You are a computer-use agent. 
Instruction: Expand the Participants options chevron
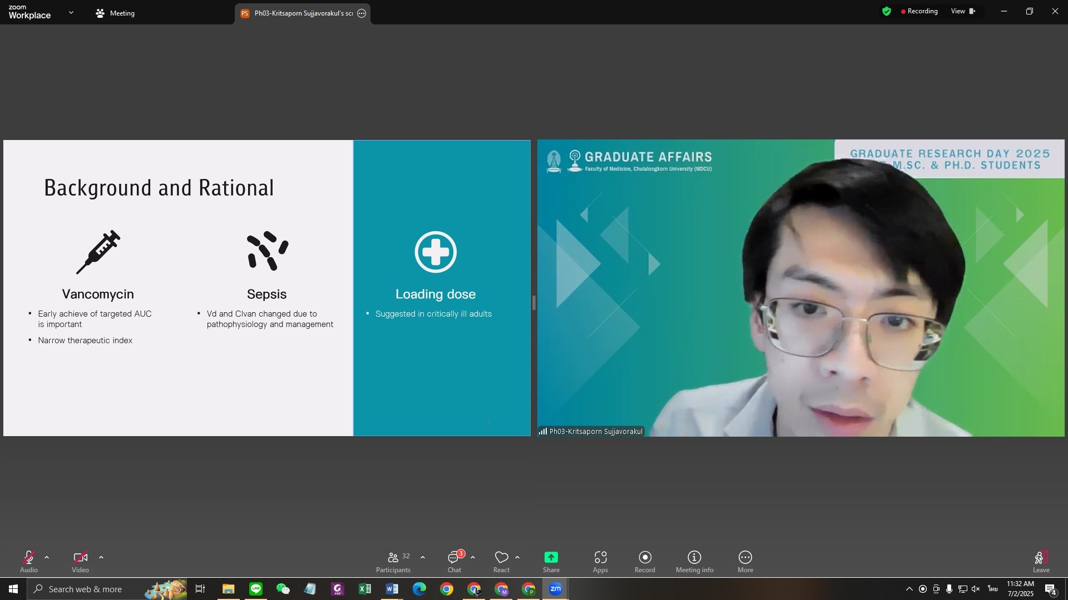point(423,557)
